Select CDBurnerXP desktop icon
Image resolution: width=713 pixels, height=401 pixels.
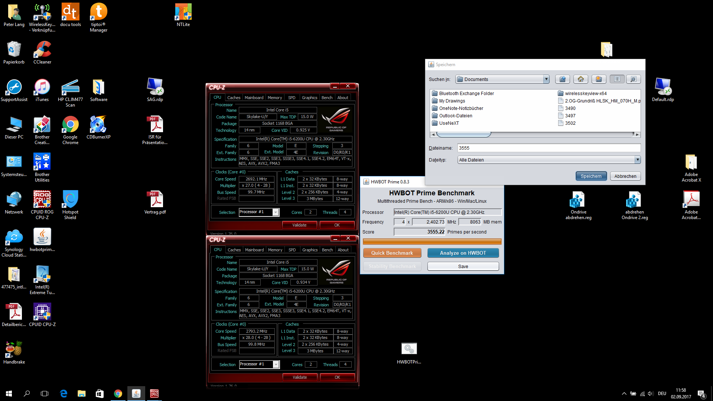[x=98, y=127]
